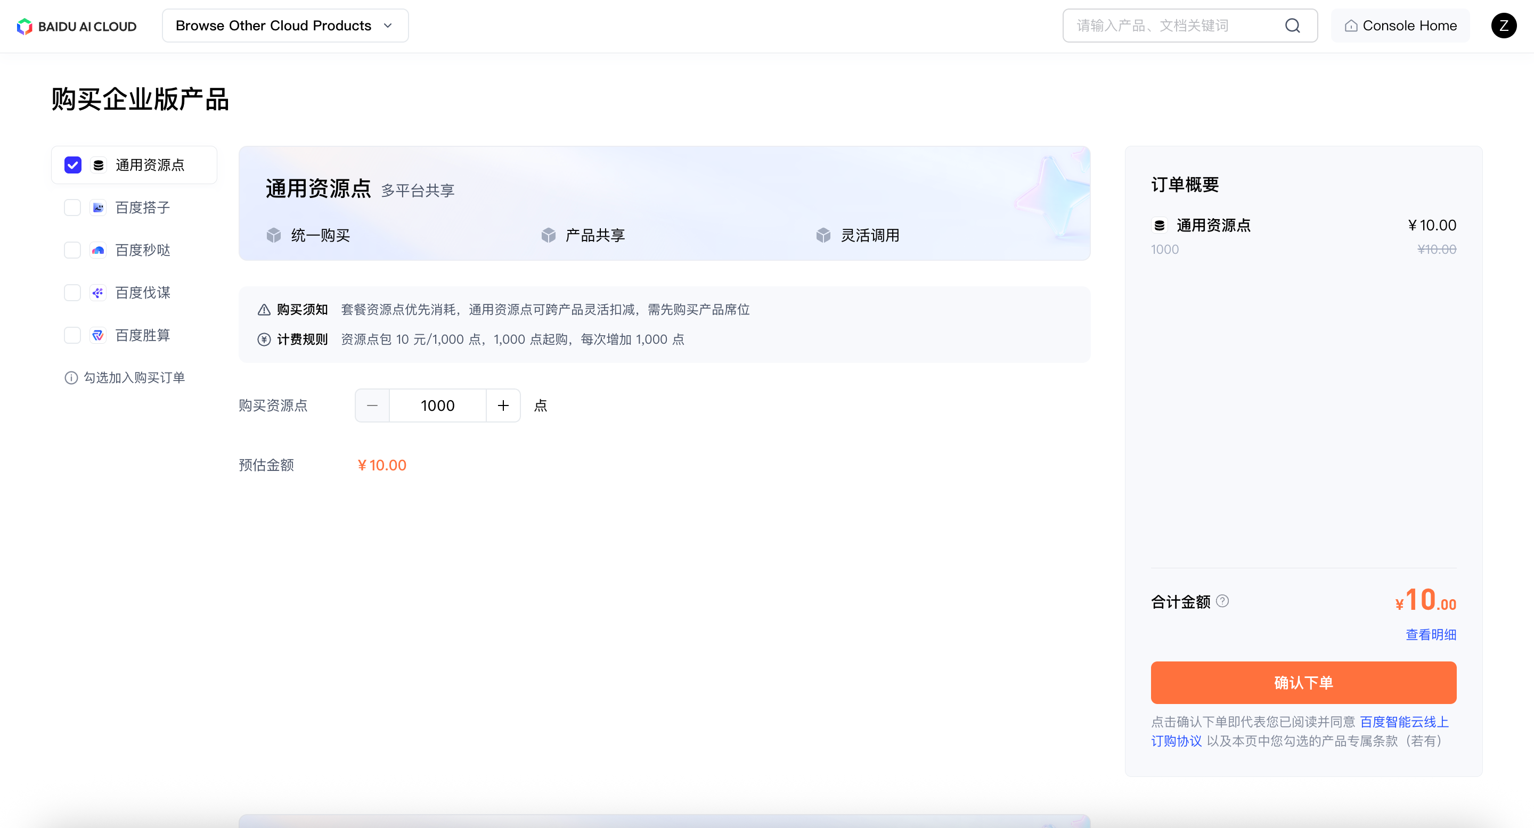Click the help icon next to 合计金额

(x=1222, y=601)
